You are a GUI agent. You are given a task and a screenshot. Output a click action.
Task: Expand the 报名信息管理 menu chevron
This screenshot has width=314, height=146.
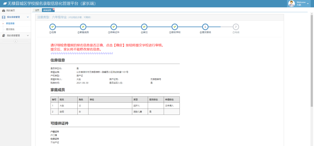[28, 17]
